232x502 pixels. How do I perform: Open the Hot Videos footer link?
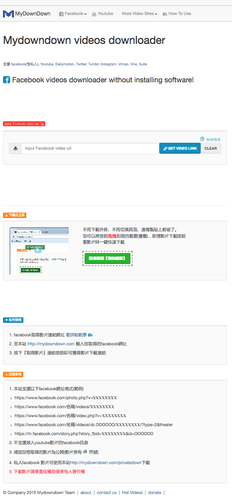pos(132,493)
